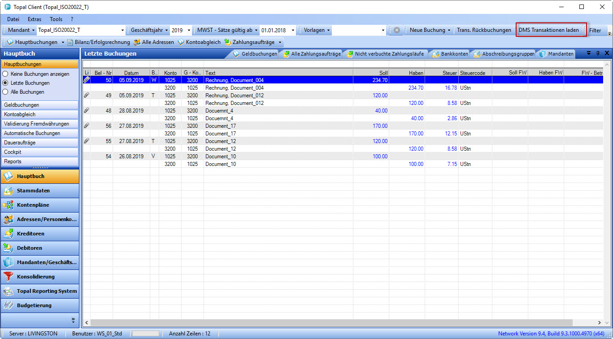Click the Budgetierung icon

click(8, 305)
